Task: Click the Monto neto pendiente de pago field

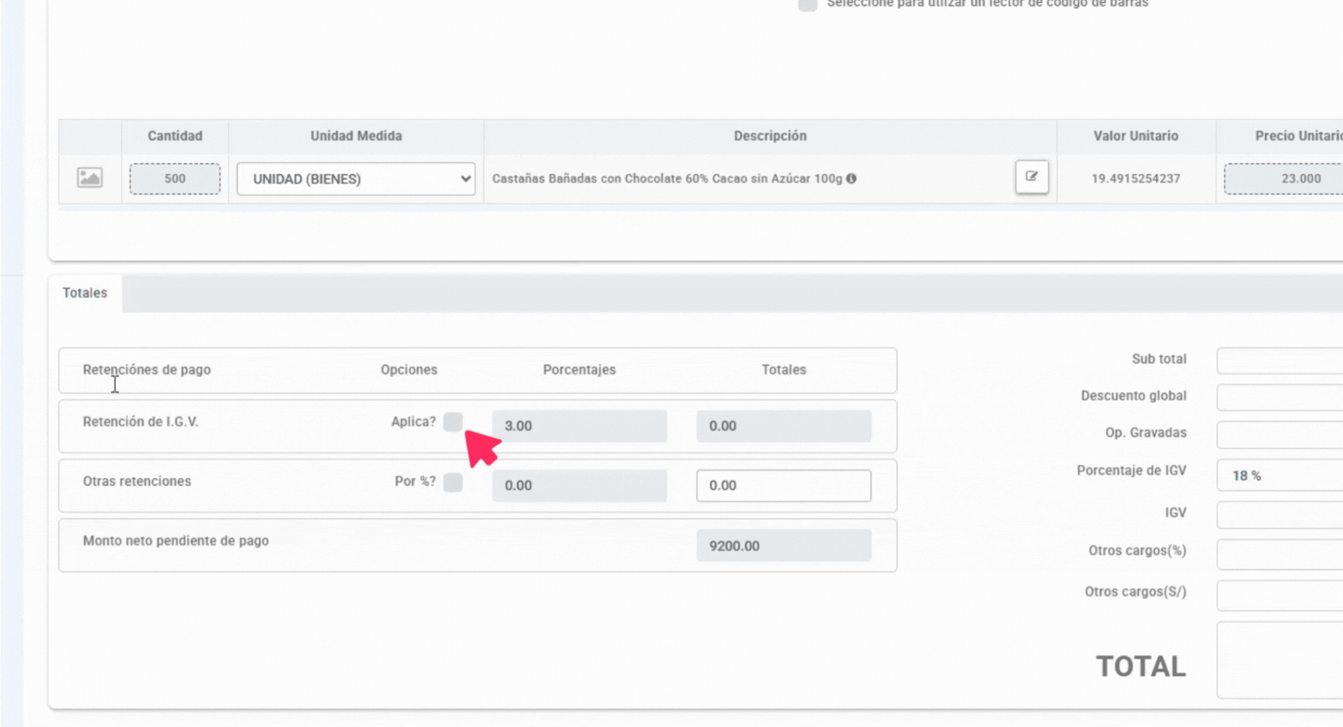Action: click(x=783, y=546)
